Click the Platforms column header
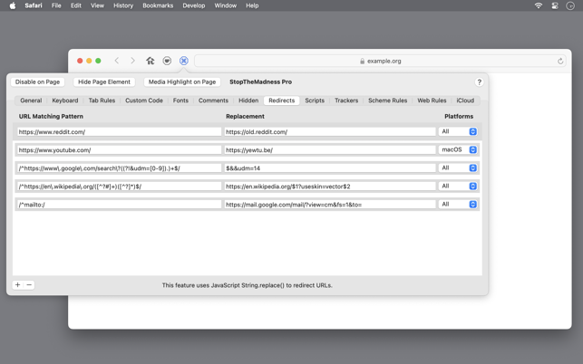 point(459,116)
